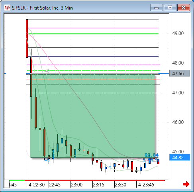
Task: Select the dashed blue line near 47.00
Action: click(93, 93)
